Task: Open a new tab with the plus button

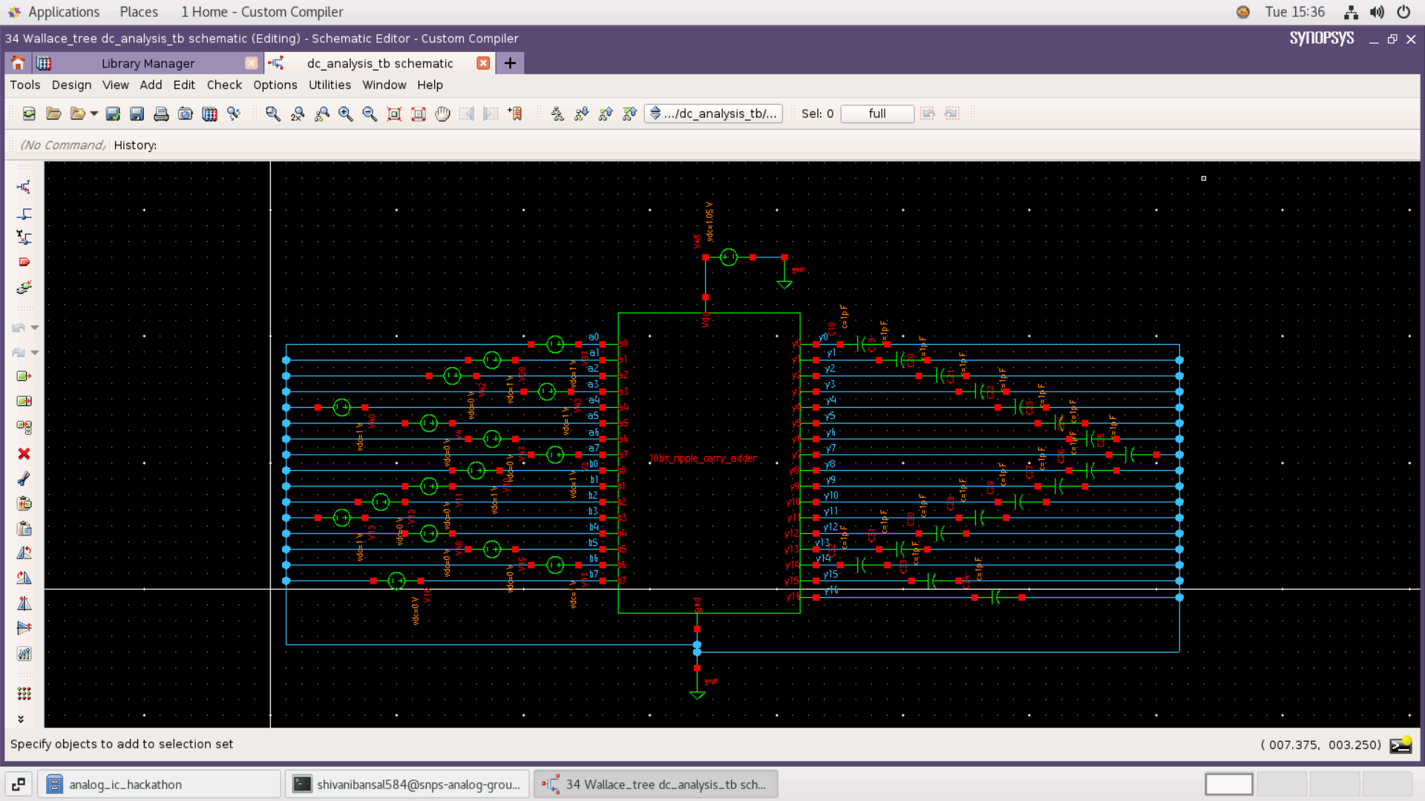Action: (509, 63)
